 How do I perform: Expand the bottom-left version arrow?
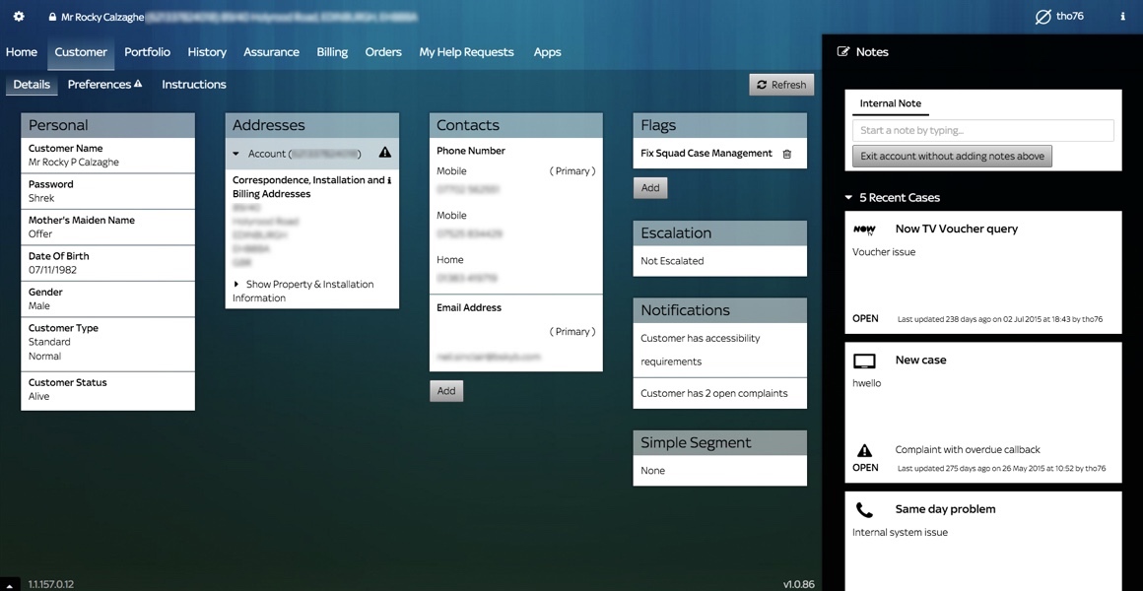coord(10,585)
